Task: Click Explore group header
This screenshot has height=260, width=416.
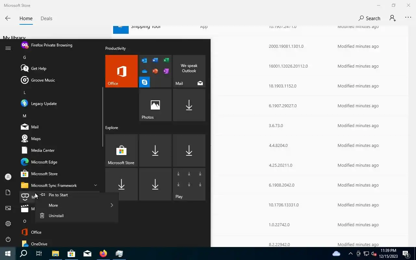Action: [x=111, y=128]
